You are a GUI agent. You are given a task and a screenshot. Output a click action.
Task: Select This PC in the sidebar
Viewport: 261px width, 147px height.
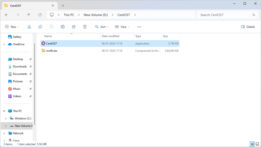[x=15, y=111]
